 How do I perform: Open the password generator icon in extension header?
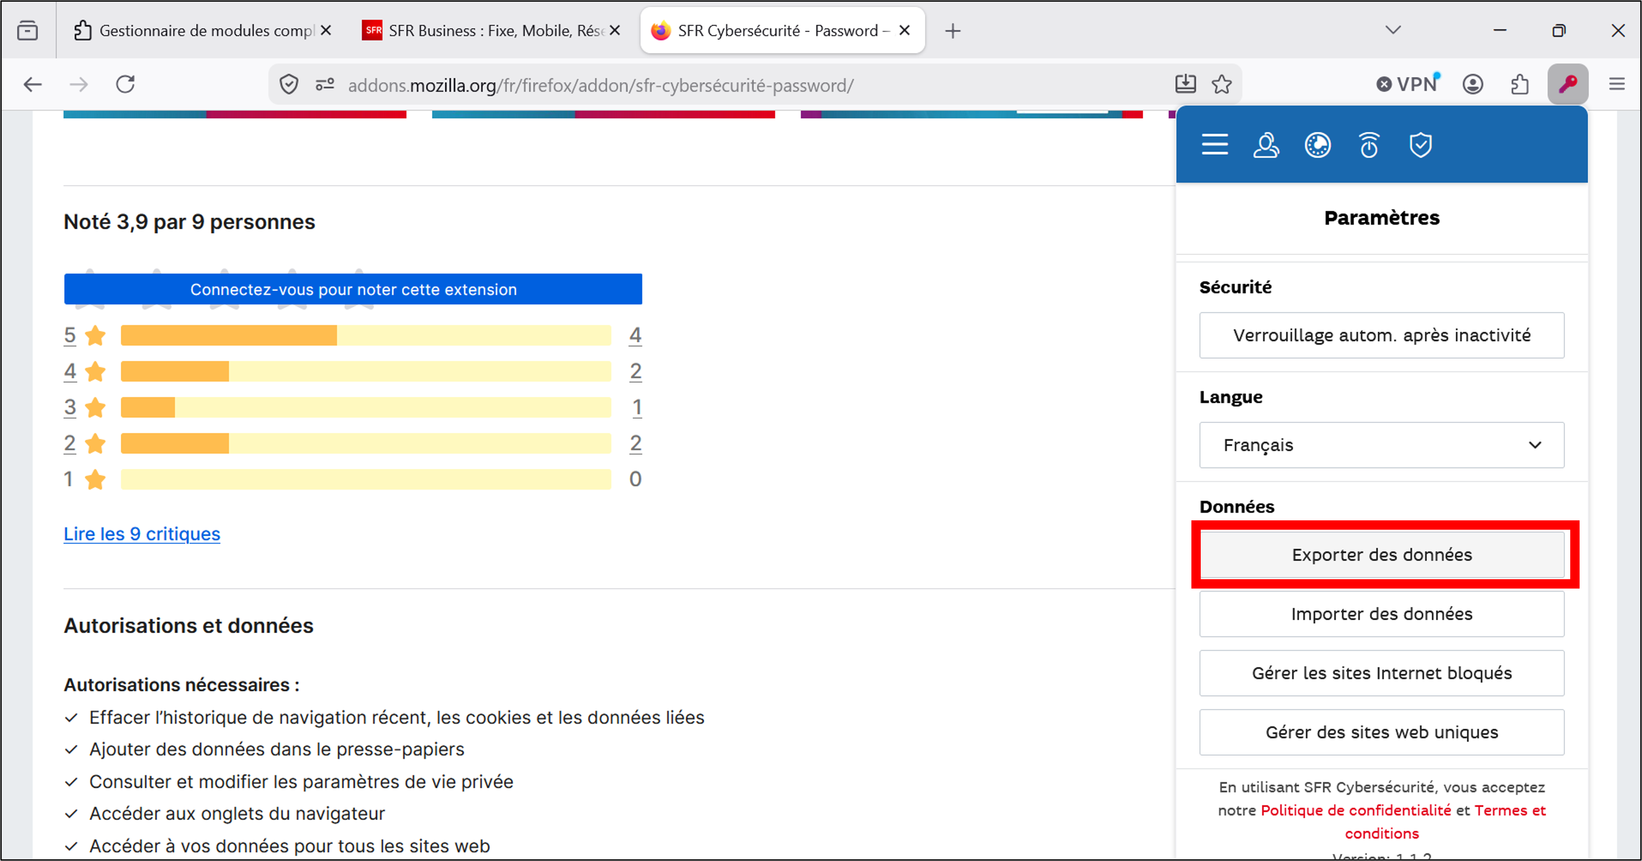[1318, 145]
